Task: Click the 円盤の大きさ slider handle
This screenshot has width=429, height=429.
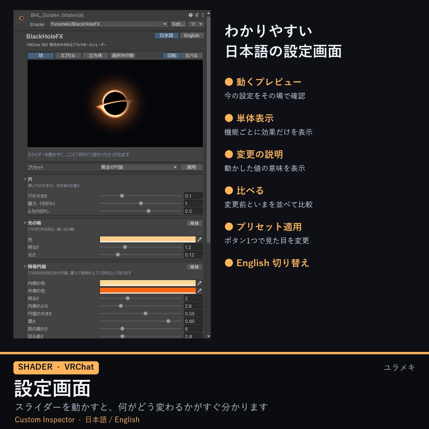Action: tap(145, 313)
